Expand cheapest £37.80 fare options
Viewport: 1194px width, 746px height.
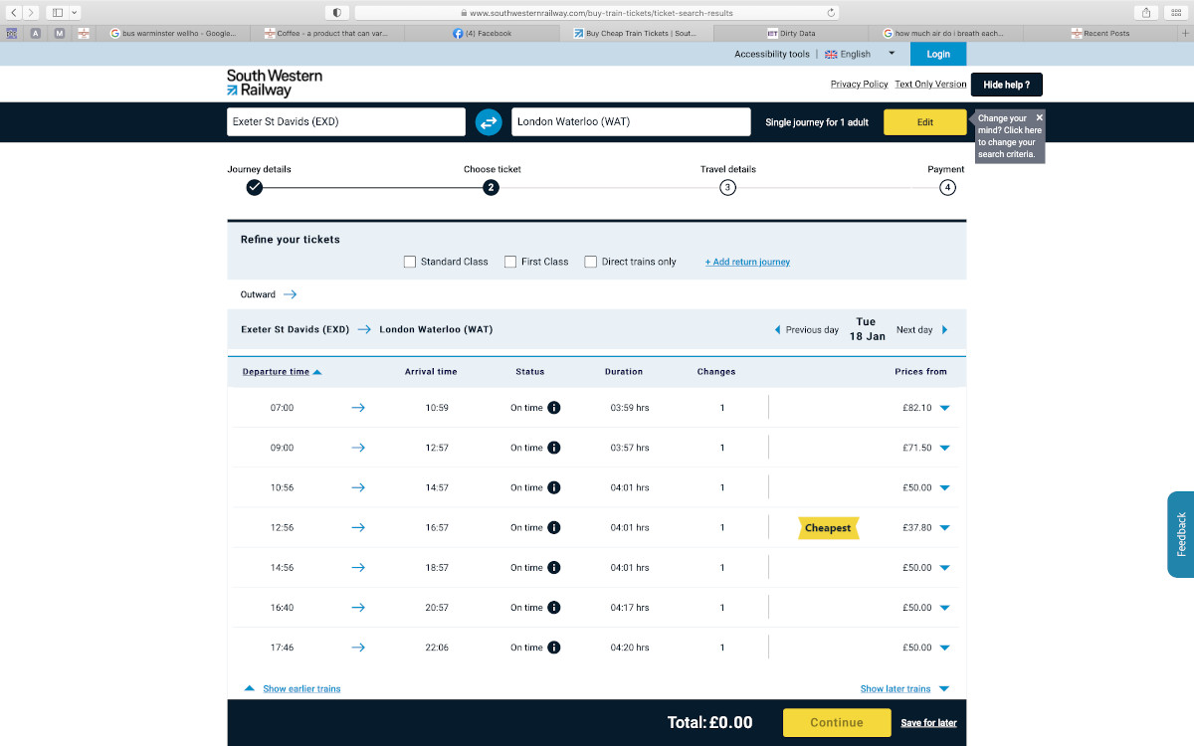[944, 528]
